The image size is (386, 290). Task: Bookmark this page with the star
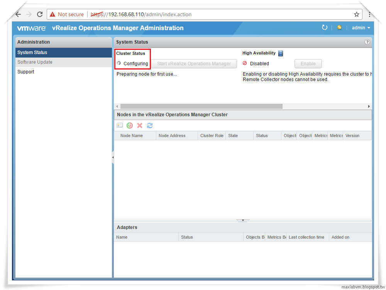coord(356,14)
